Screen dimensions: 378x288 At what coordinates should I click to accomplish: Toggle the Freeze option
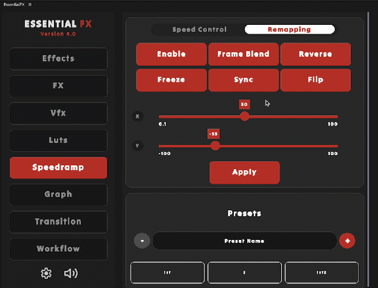171,80
